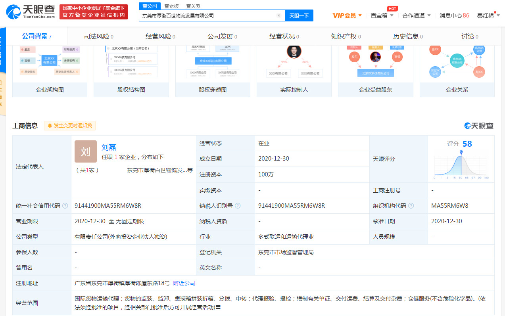Click the company type 有限责任公司(外商投资企业法人独资)
Screen dimensions: 505x316
click(x=121, y=237)
